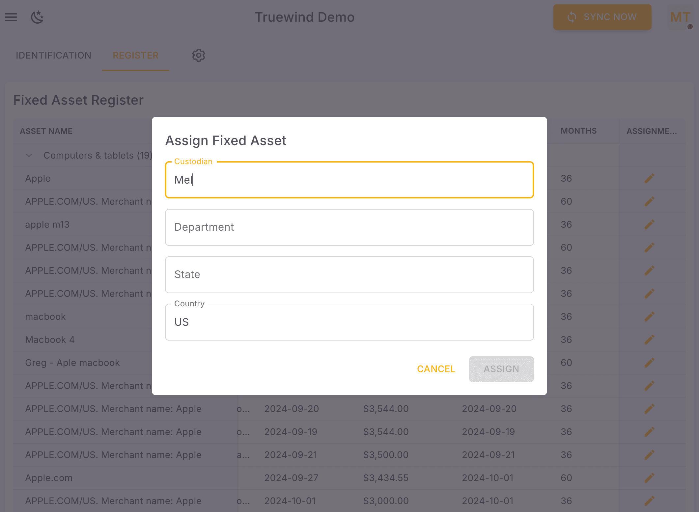Edit assignment for the Apple.com row
Image resolution: width=699 pixels, height=512 pixels.
point(649,477)
